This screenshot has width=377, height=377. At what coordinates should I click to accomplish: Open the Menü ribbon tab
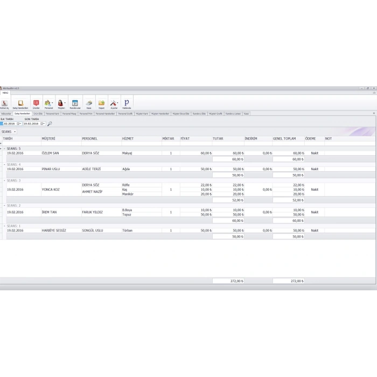click(5, 93)
